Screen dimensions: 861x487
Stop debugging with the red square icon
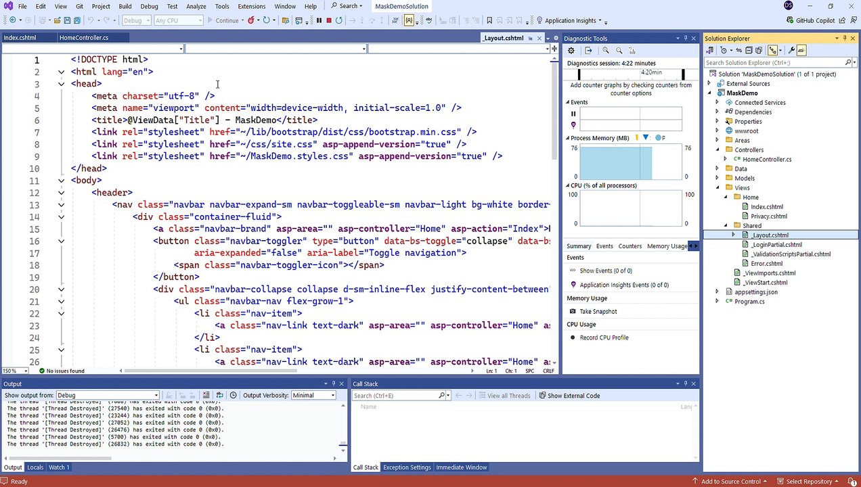(328, 20)
